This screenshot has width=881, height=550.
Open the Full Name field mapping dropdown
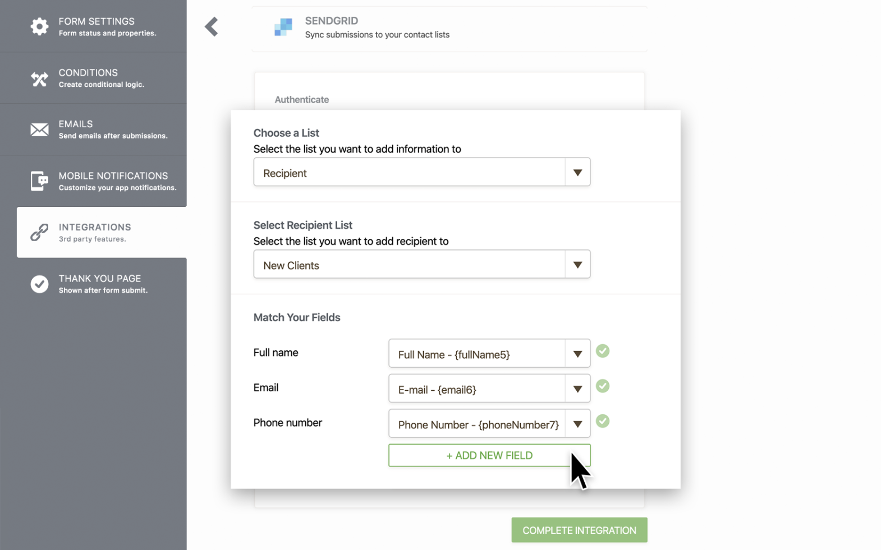point(489,354)
